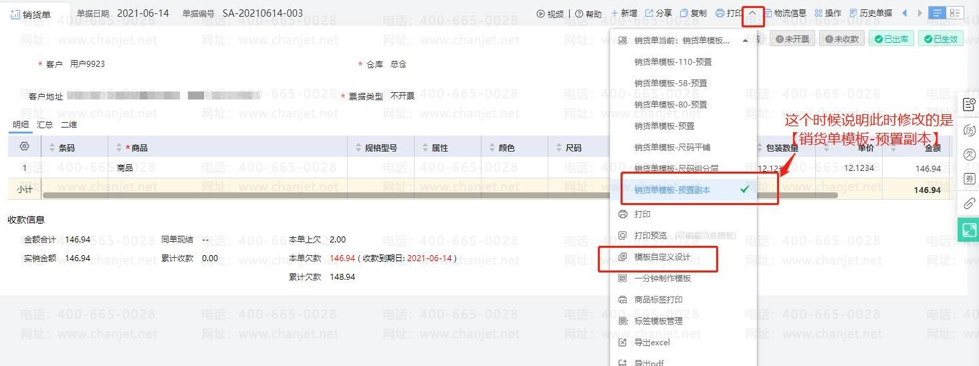
Task: Click 打印 in the dropdown menu
Action: [x=642, y=214]
